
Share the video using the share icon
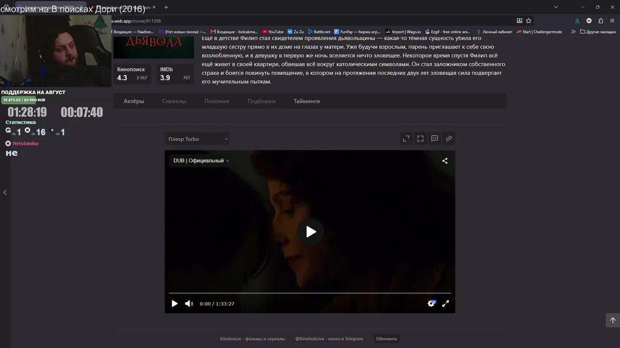tap(445, 161)
